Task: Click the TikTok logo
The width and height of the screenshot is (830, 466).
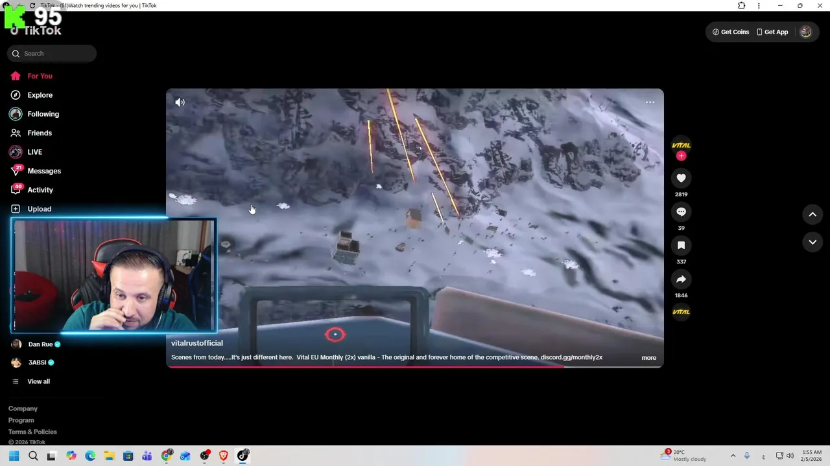Action: 36,30
